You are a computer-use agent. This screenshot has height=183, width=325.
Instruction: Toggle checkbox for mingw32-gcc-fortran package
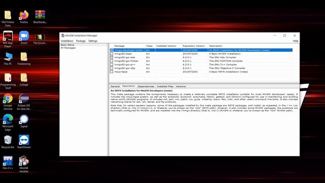[x=112, y=61]
